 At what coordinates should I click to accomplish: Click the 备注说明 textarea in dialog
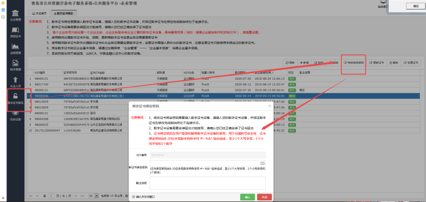208,183
